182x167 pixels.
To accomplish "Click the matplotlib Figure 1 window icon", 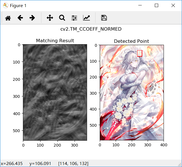I will (x=5, y=5).
